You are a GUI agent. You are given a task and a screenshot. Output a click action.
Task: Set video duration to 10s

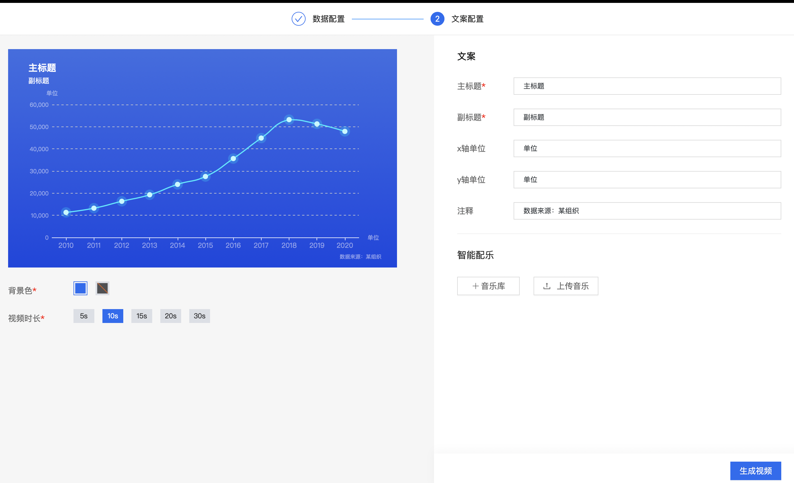click(113, 316)
